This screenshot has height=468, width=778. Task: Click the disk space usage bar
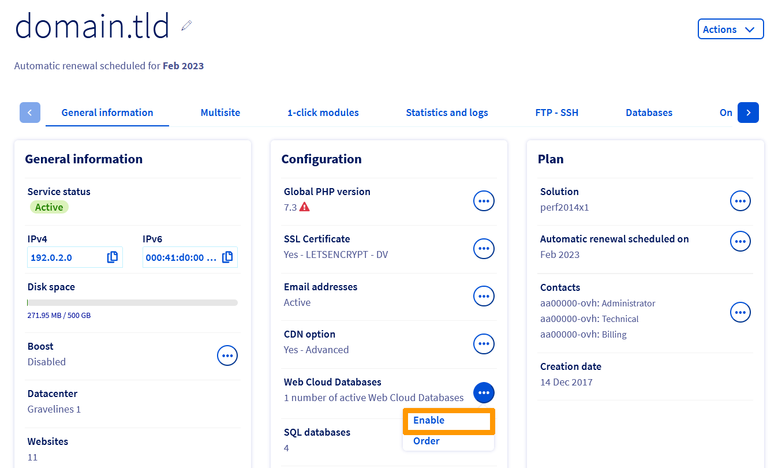pyautogui.click(x=132, y=302)
